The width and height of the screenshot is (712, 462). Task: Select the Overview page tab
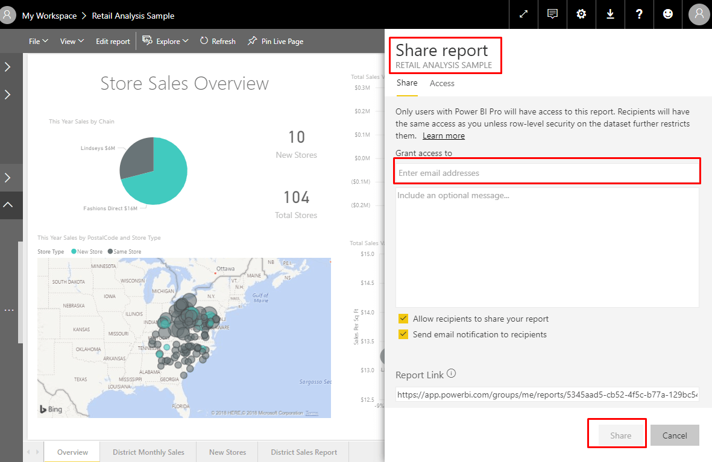point(73,452)
